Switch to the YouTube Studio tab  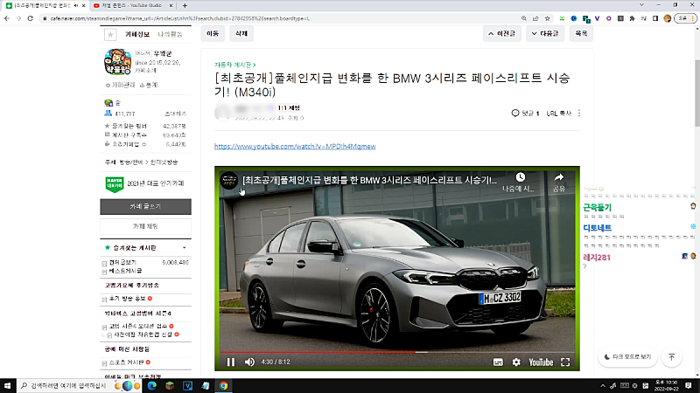pos(132,5)
